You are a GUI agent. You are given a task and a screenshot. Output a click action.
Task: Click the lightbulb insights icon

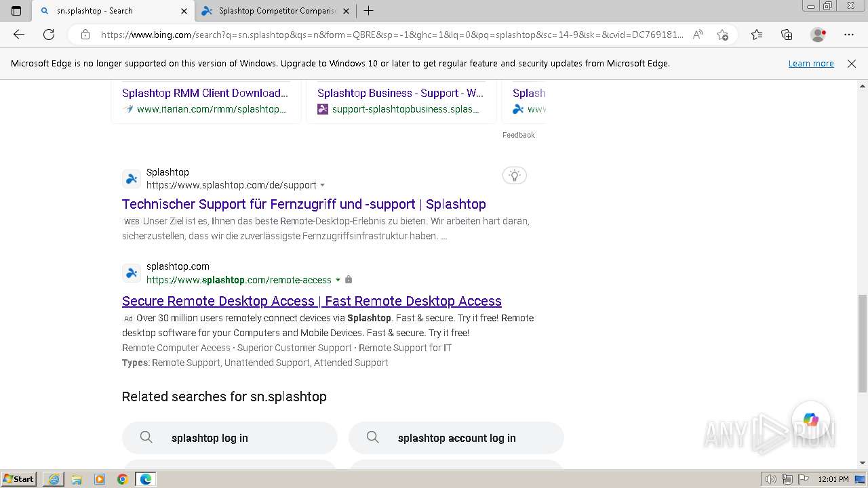[x=515, y=176]
